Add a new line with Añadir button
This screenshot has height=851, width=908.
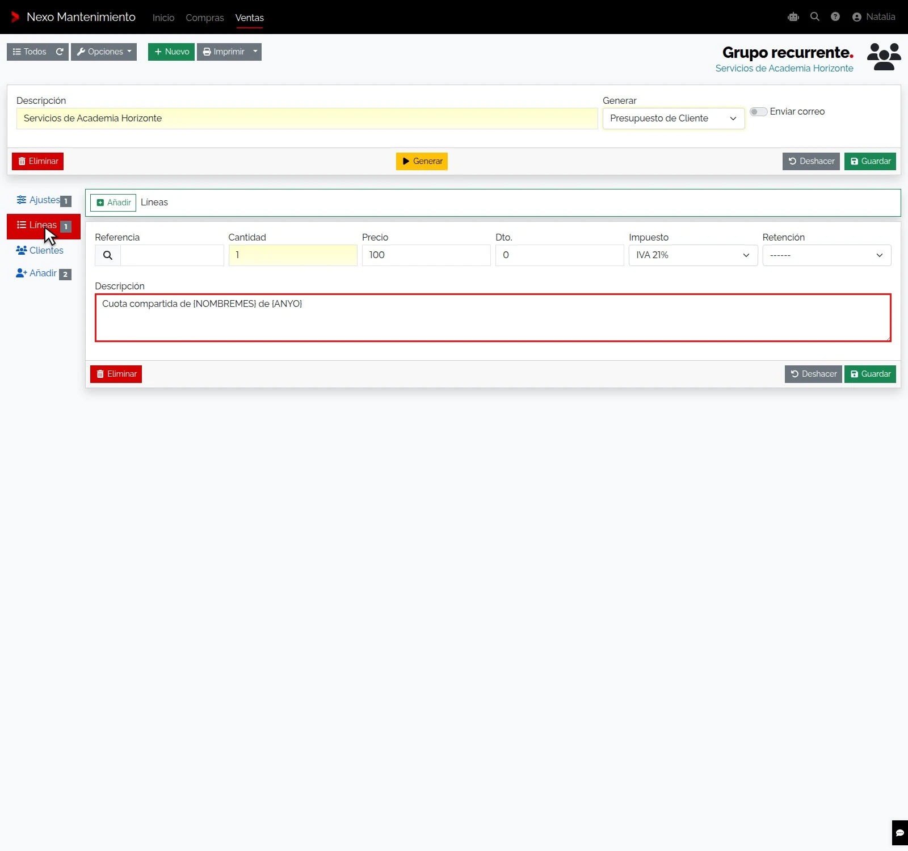pos(113,203)
